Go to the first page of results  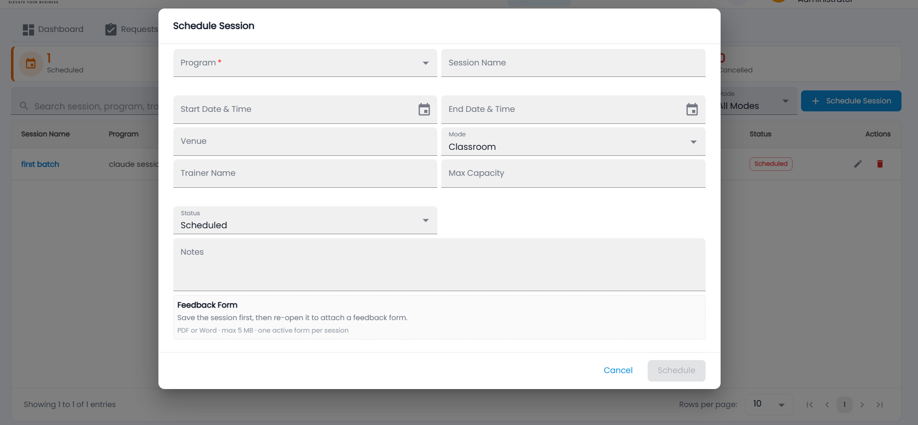click(x=810, y=405)
